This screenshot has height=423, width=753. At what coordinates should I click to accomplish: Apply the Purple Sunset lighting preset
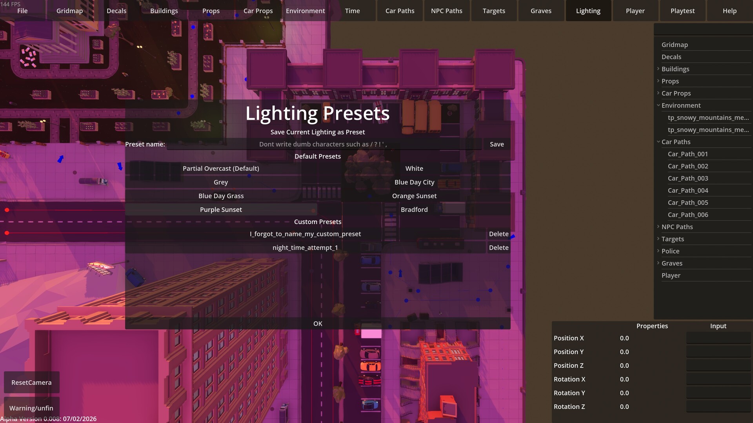coord(221,210)
